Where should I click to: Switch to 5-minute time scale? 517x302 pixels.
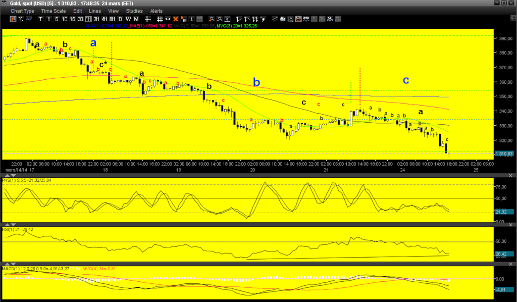[x=57, y=19]
